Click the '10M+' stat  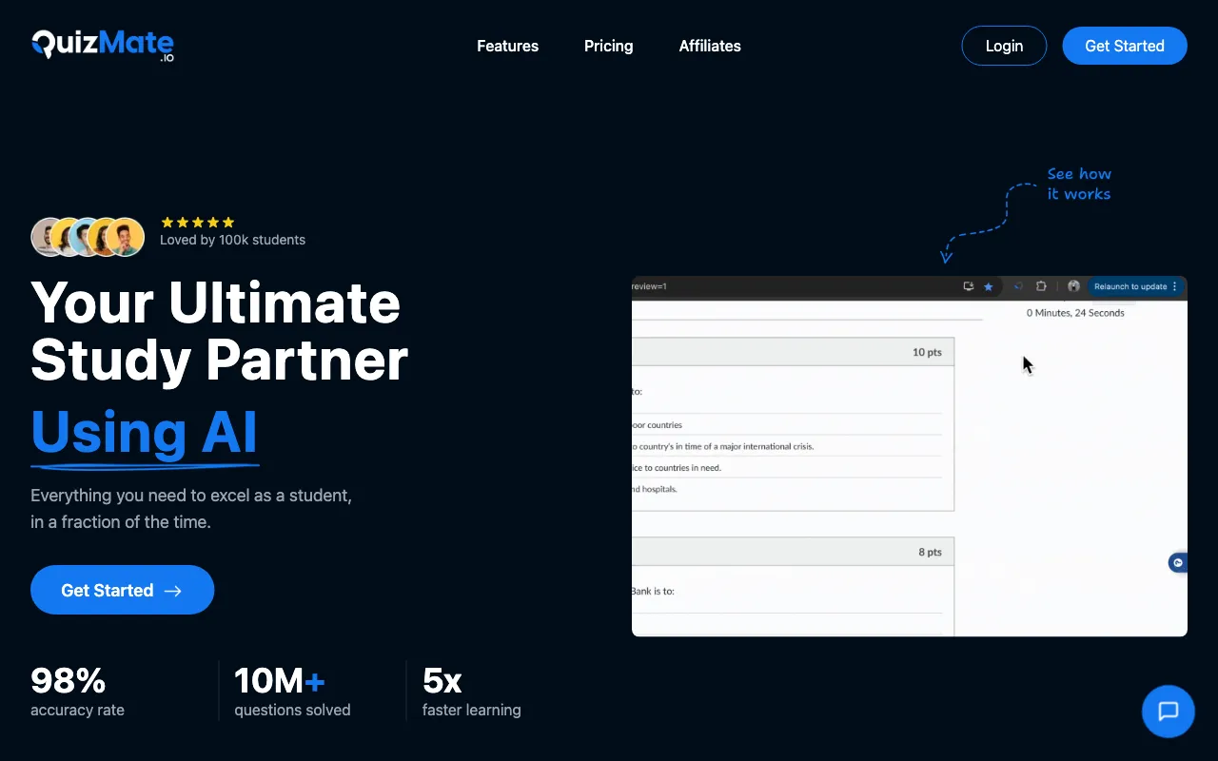point(280,680)
